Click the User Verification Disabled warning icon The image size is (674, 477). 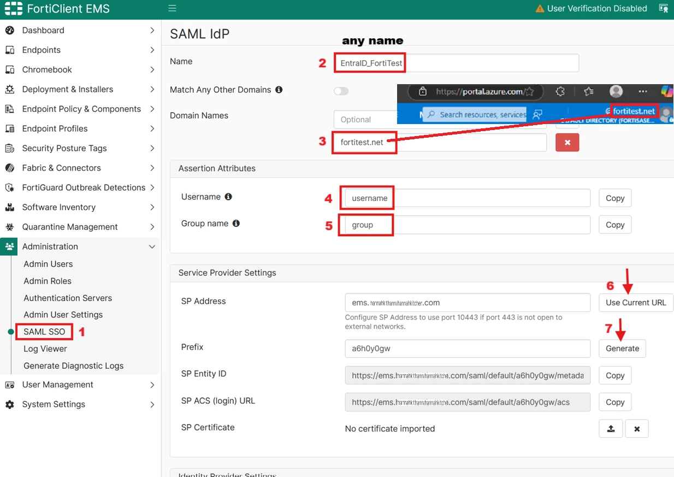[540, 9]
